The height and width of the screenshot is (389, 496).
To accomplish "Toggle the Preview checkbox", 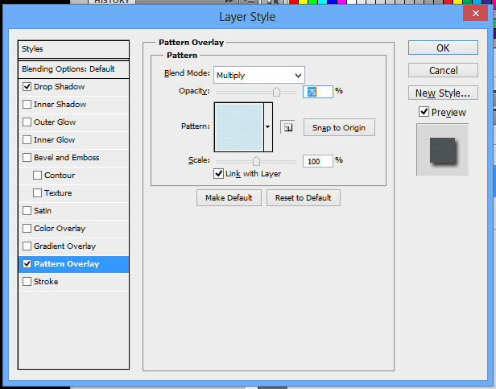I will (424, 112).
